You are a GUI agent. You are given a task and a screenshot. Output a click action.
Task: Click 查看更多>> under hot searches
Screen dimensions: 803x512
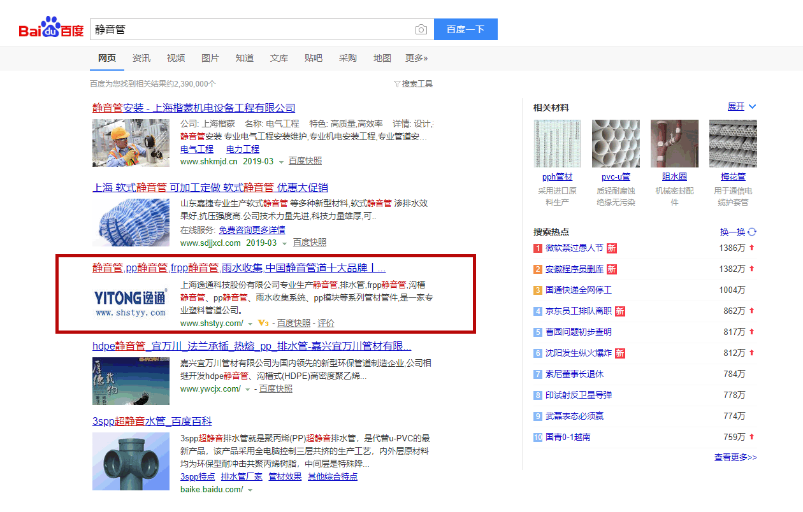735,457
